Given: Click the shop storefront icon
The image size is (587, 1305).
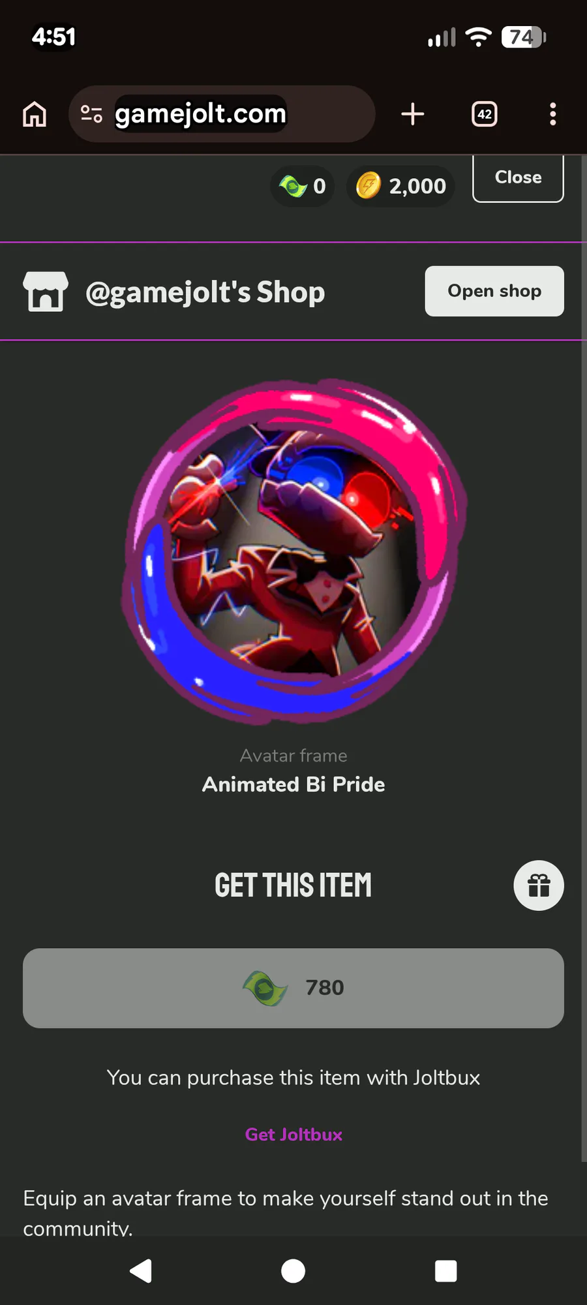Looking at the screenshot, I should click(45, 292).
